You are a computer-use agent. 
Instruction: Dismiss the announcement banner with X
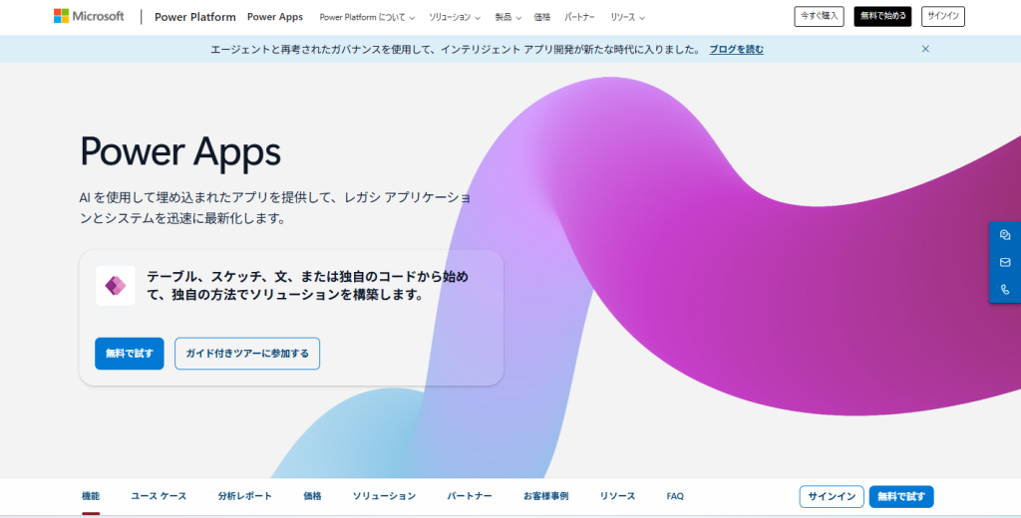(925, 49)
